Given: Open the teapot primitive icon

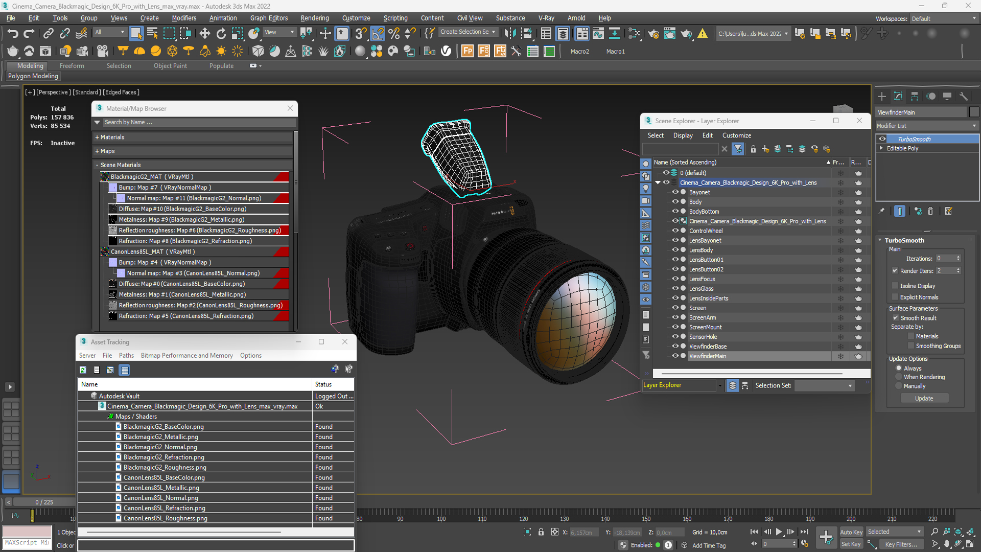Looking at the screenshot, I should coord(12,51).
